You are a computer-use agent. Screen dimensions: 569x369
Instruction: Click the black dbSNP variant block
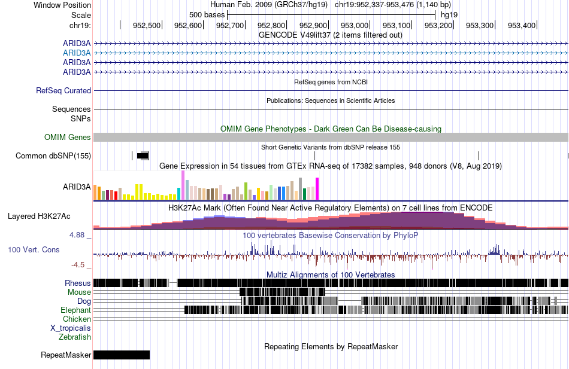(x=143, y=156)
